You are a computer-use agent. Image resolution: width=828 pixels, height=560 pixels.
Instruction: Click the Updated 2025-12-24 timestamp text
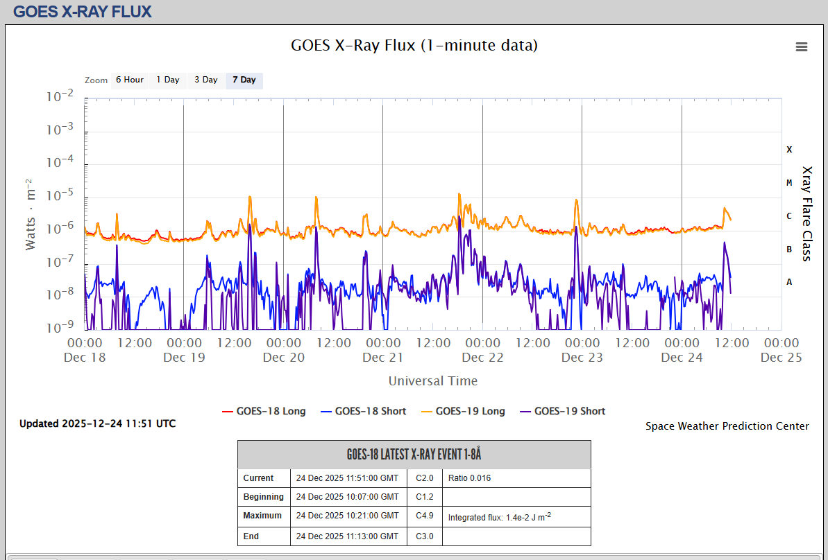(97, 423)
